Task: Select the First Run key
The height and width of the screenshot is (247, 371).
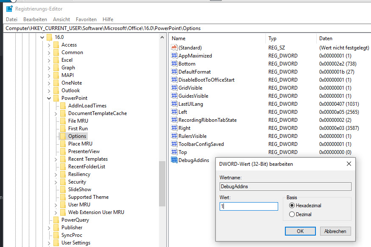Action: (78, 128)
